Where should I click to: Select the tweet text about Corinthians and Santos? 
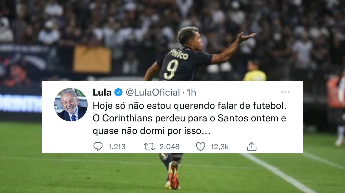click(189, 119)
